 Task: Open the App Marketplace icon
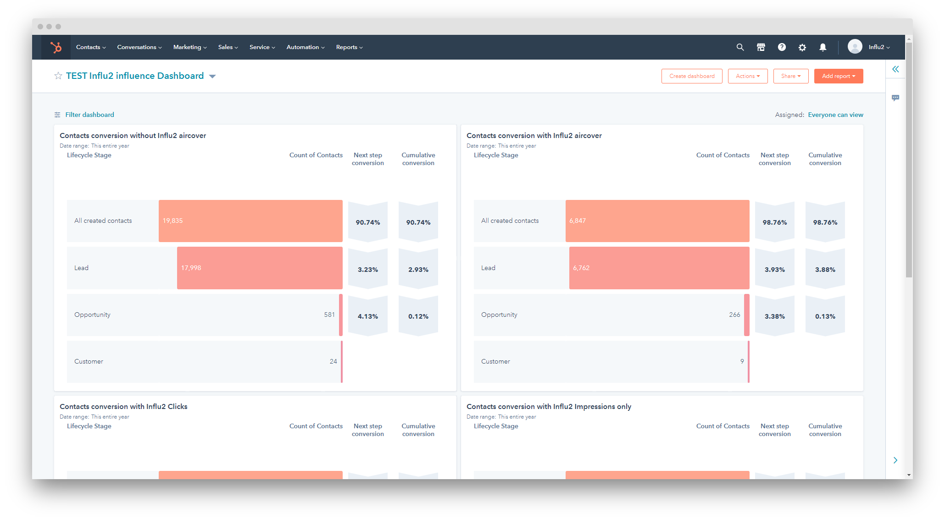pos(761,47)
